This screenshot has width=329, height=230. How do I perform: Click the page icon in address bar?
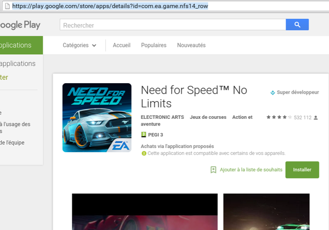7,6
